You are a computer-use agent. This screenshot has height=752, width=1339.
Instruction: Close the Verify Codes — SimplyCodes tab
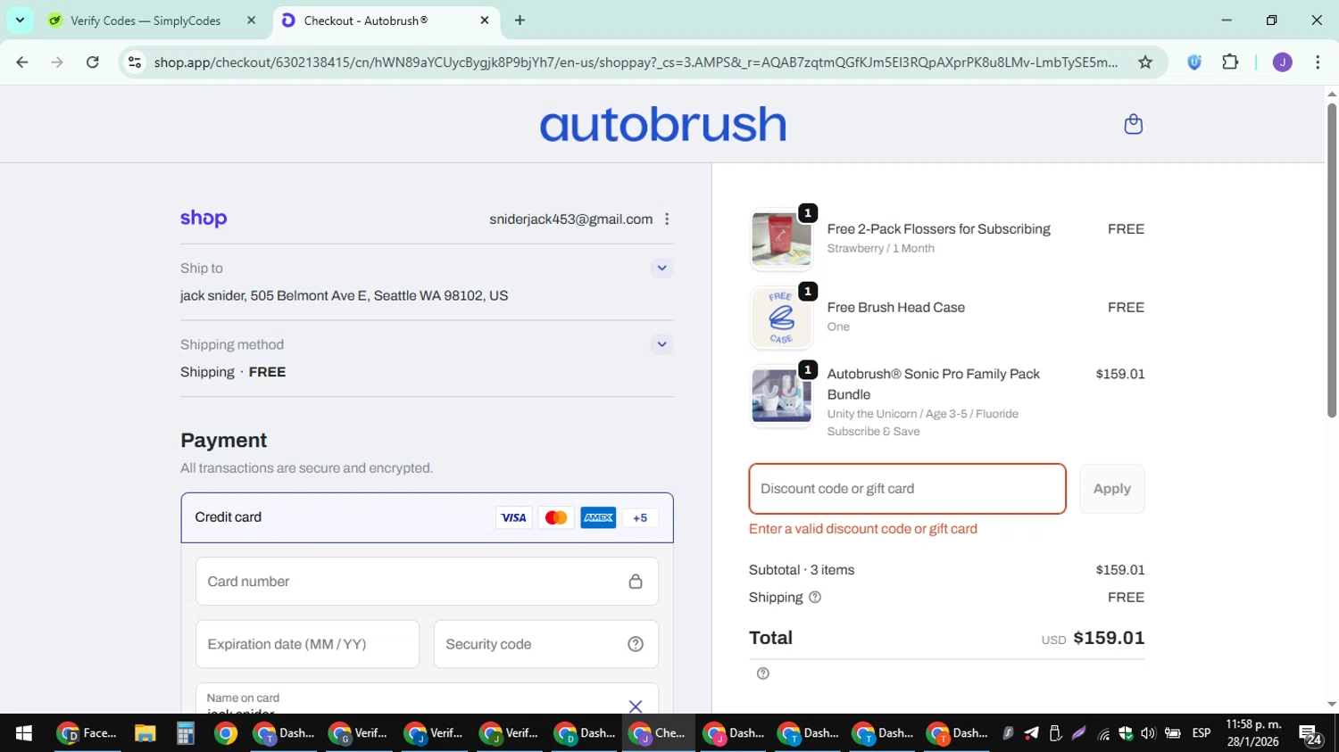(251, 21)
